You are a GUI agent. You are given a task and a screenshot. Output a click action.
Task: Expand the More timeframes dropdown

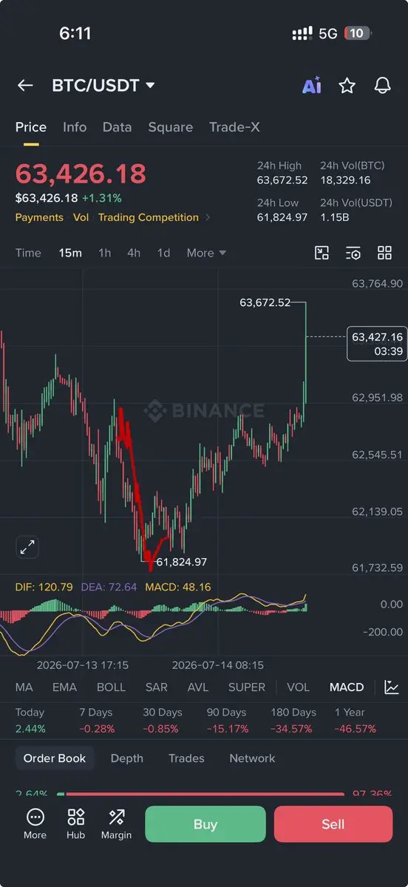[x=206, y=253]
